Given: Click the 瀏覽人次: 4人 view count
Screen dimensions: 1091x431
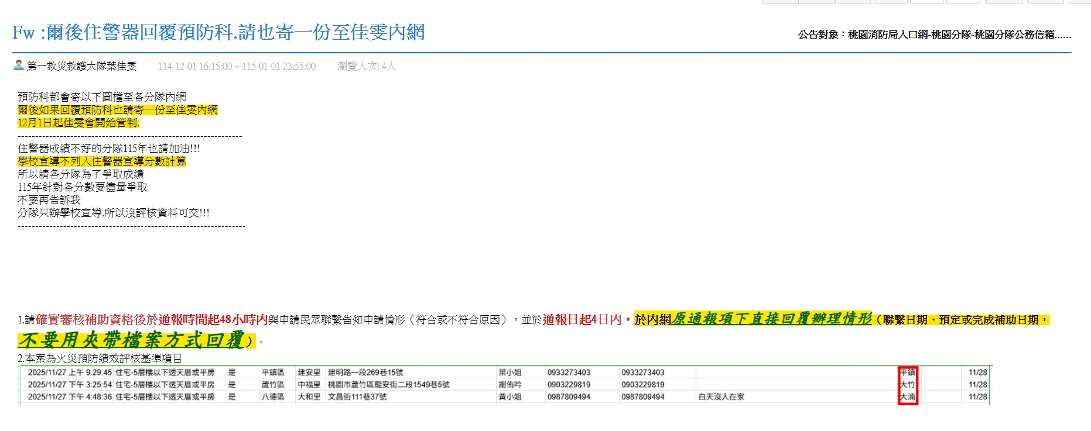Looking at the screenshot, I should pyautogui.click(x=367, y=67).
